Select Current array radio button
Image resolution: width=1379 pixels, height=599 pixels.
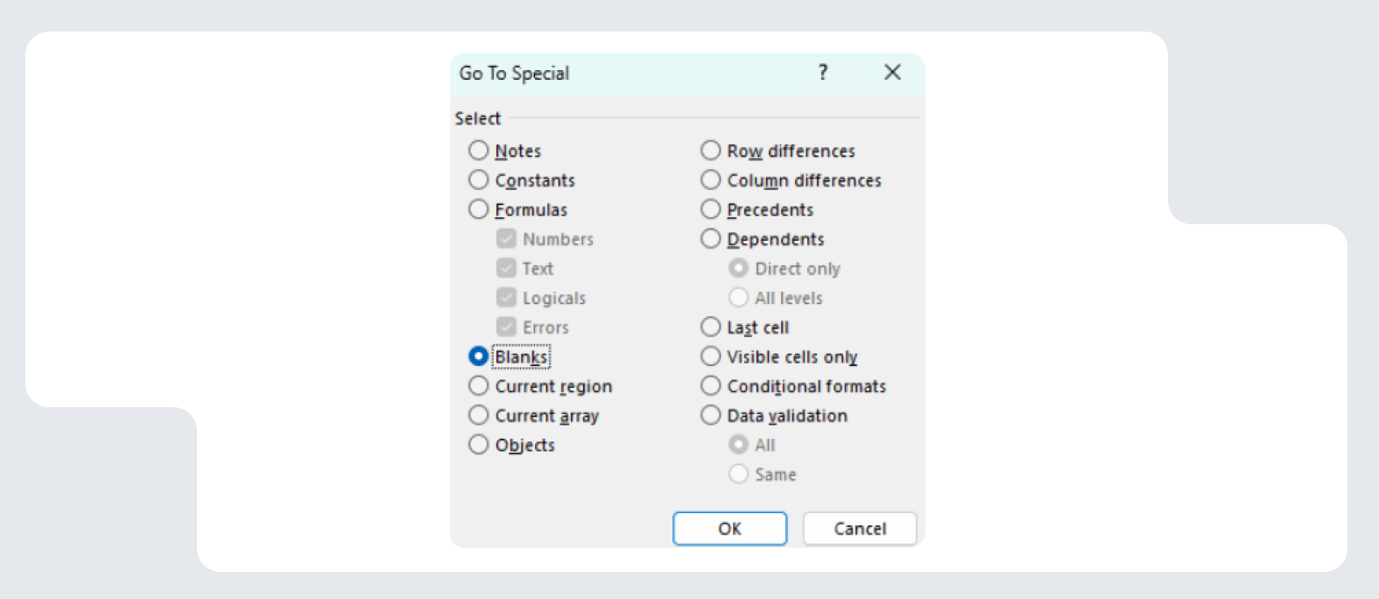tap(478, 415)
